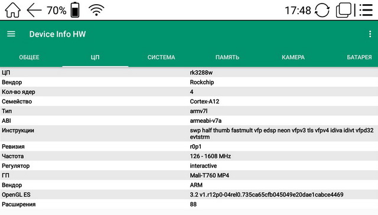Select the 88 extensions value
378x215 pixels.
pos(193,204)
